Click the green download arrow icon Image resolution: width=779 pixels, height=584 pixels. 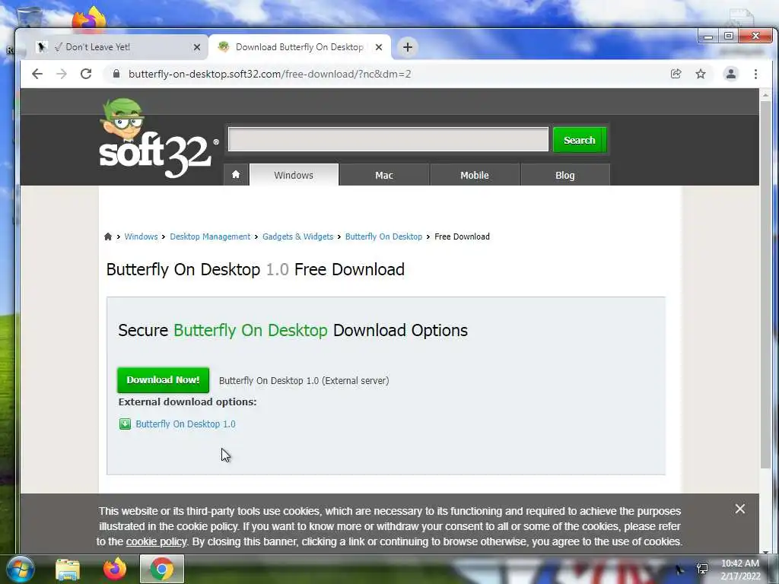[x=125, y=424]
